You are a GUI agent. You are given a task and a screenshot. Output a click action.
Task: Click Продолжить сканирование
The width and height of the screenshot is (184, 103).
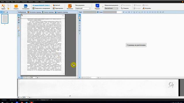(x=41, y=8)
